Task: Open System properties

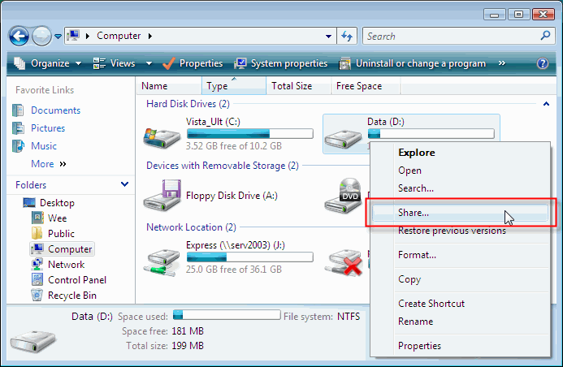Action: [x=281, y=63]
